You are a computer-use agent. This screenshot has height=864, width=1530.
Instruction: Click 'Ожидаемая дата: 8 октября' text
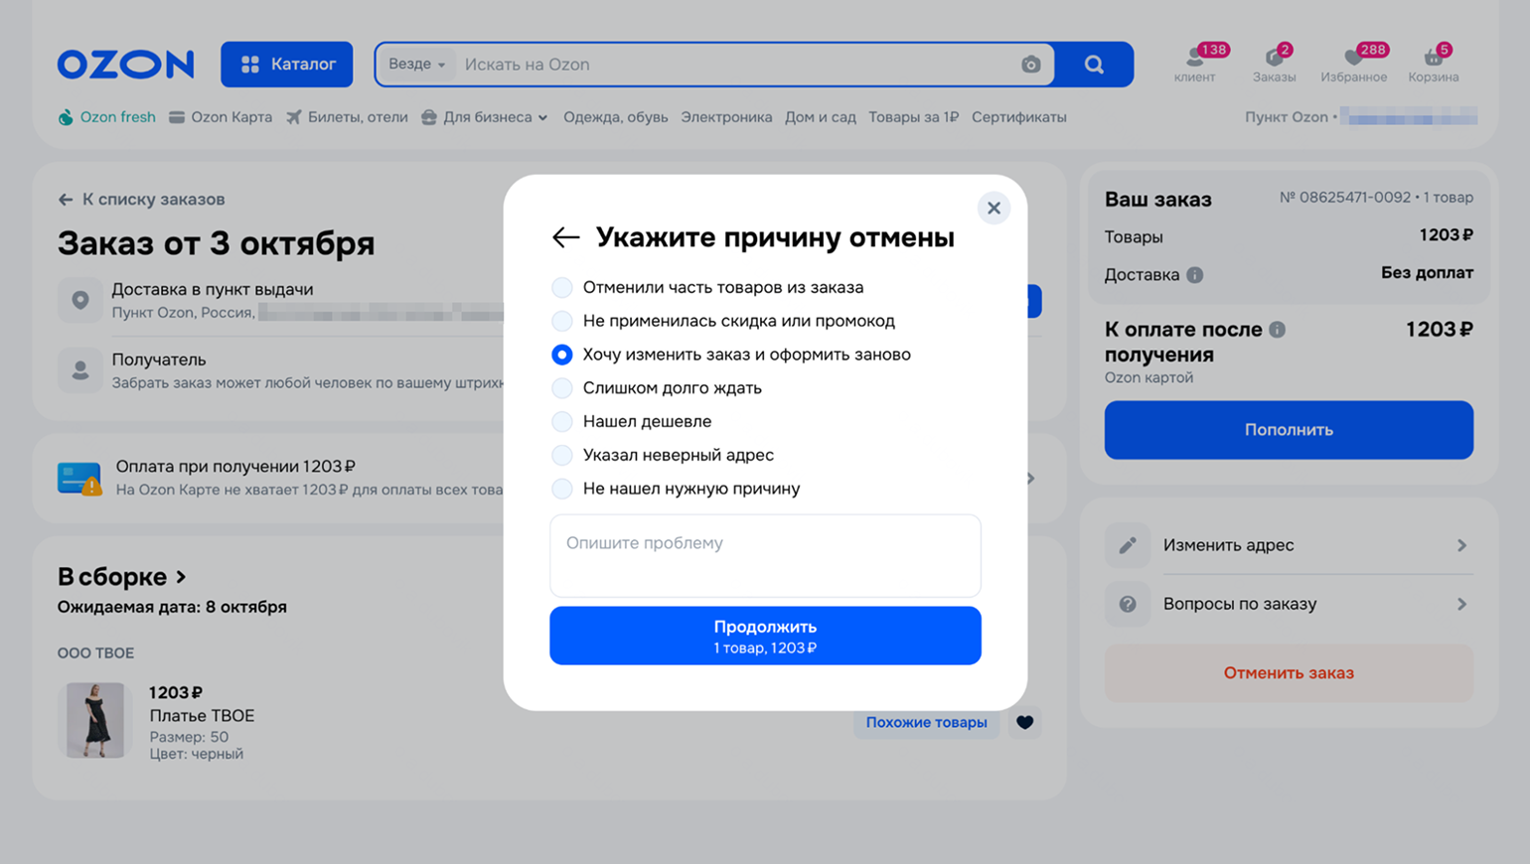(x=172, y=607)
